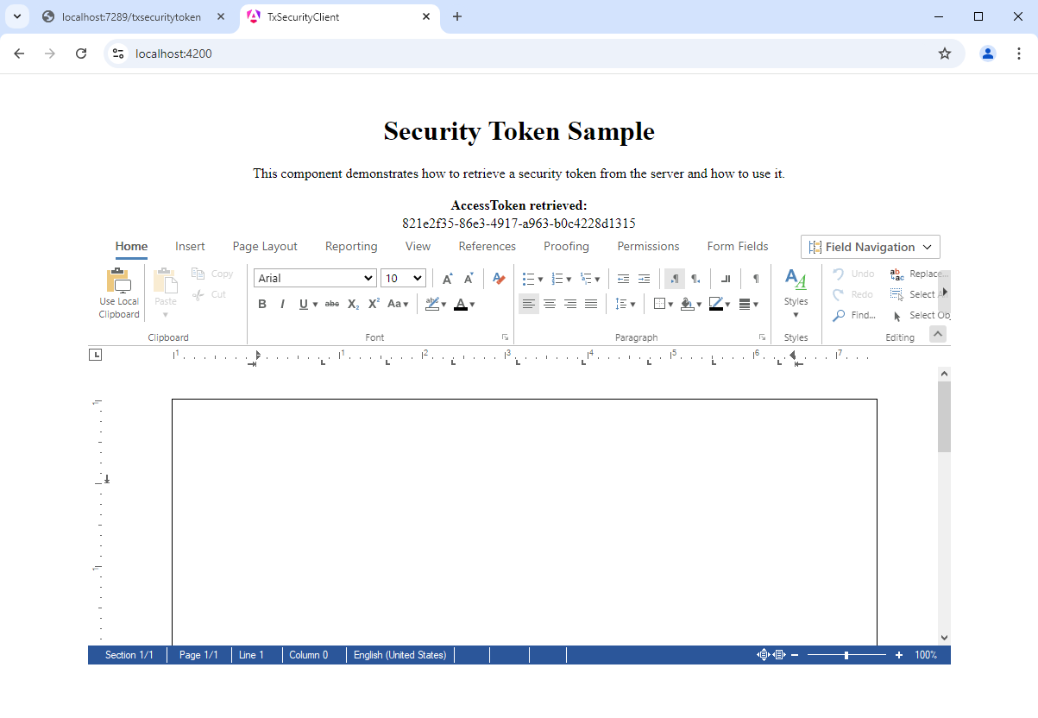Screen dimensions: 1038x718
Task: Open the Paragraph dialog launcher
Action: pyautogui.click(x=762, y=337)
